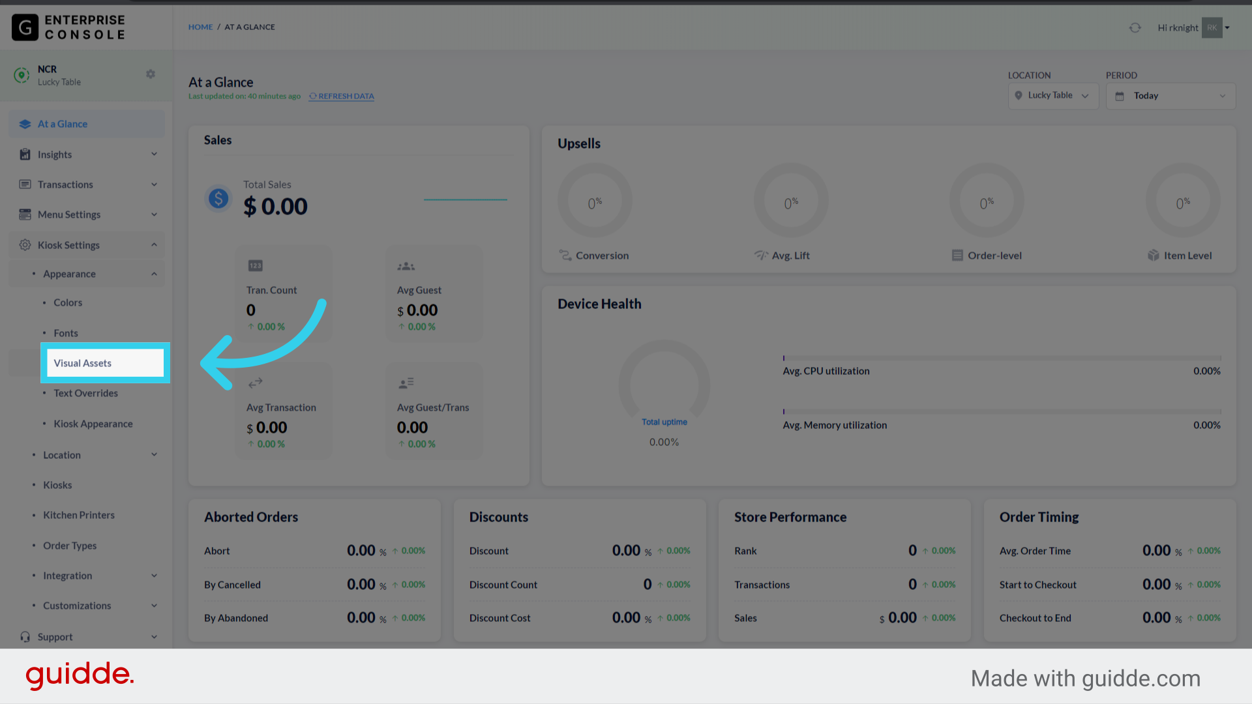Click the NCR location pin icon
The width and height of the screenshot is (1252, 704).
click(22, 76)
